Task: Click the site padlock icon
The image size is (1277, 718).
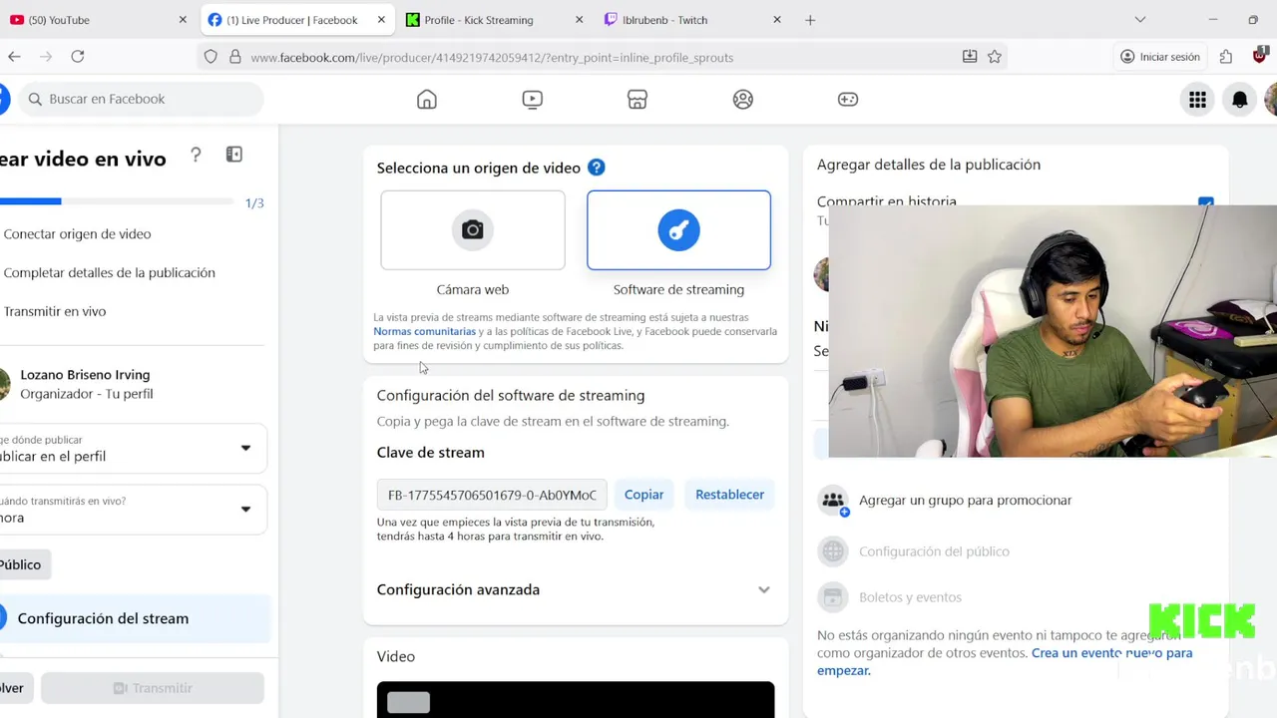Action: pos(235,57)
